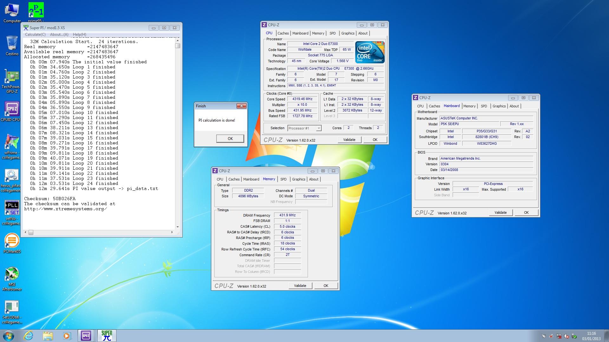Viewport: 609px width, 342px height.
Task: Open Windows Media Player on taskbar
Action: click(67, 336)
